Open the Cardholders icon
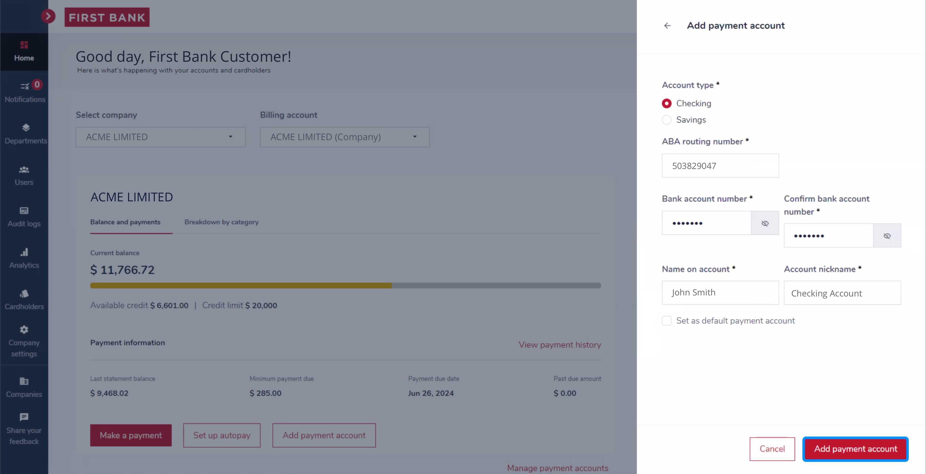This screenshot has width=926, height=474. click(x=24, y=293)
